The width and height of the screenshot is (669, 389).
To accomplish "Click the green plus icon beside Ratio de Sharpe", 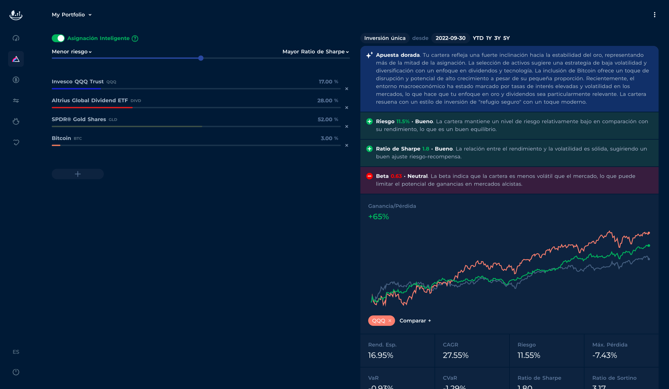I will click(369, 149).
